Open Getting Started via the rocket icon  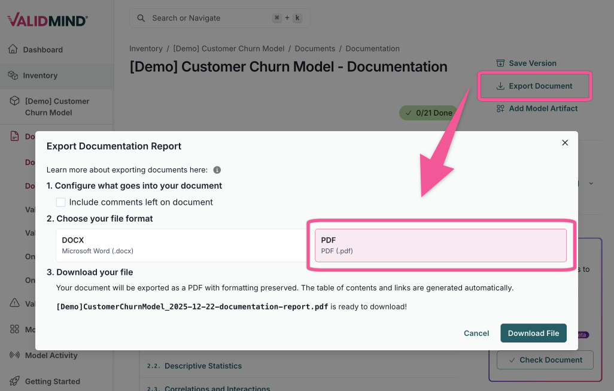(x=14, y=381)
